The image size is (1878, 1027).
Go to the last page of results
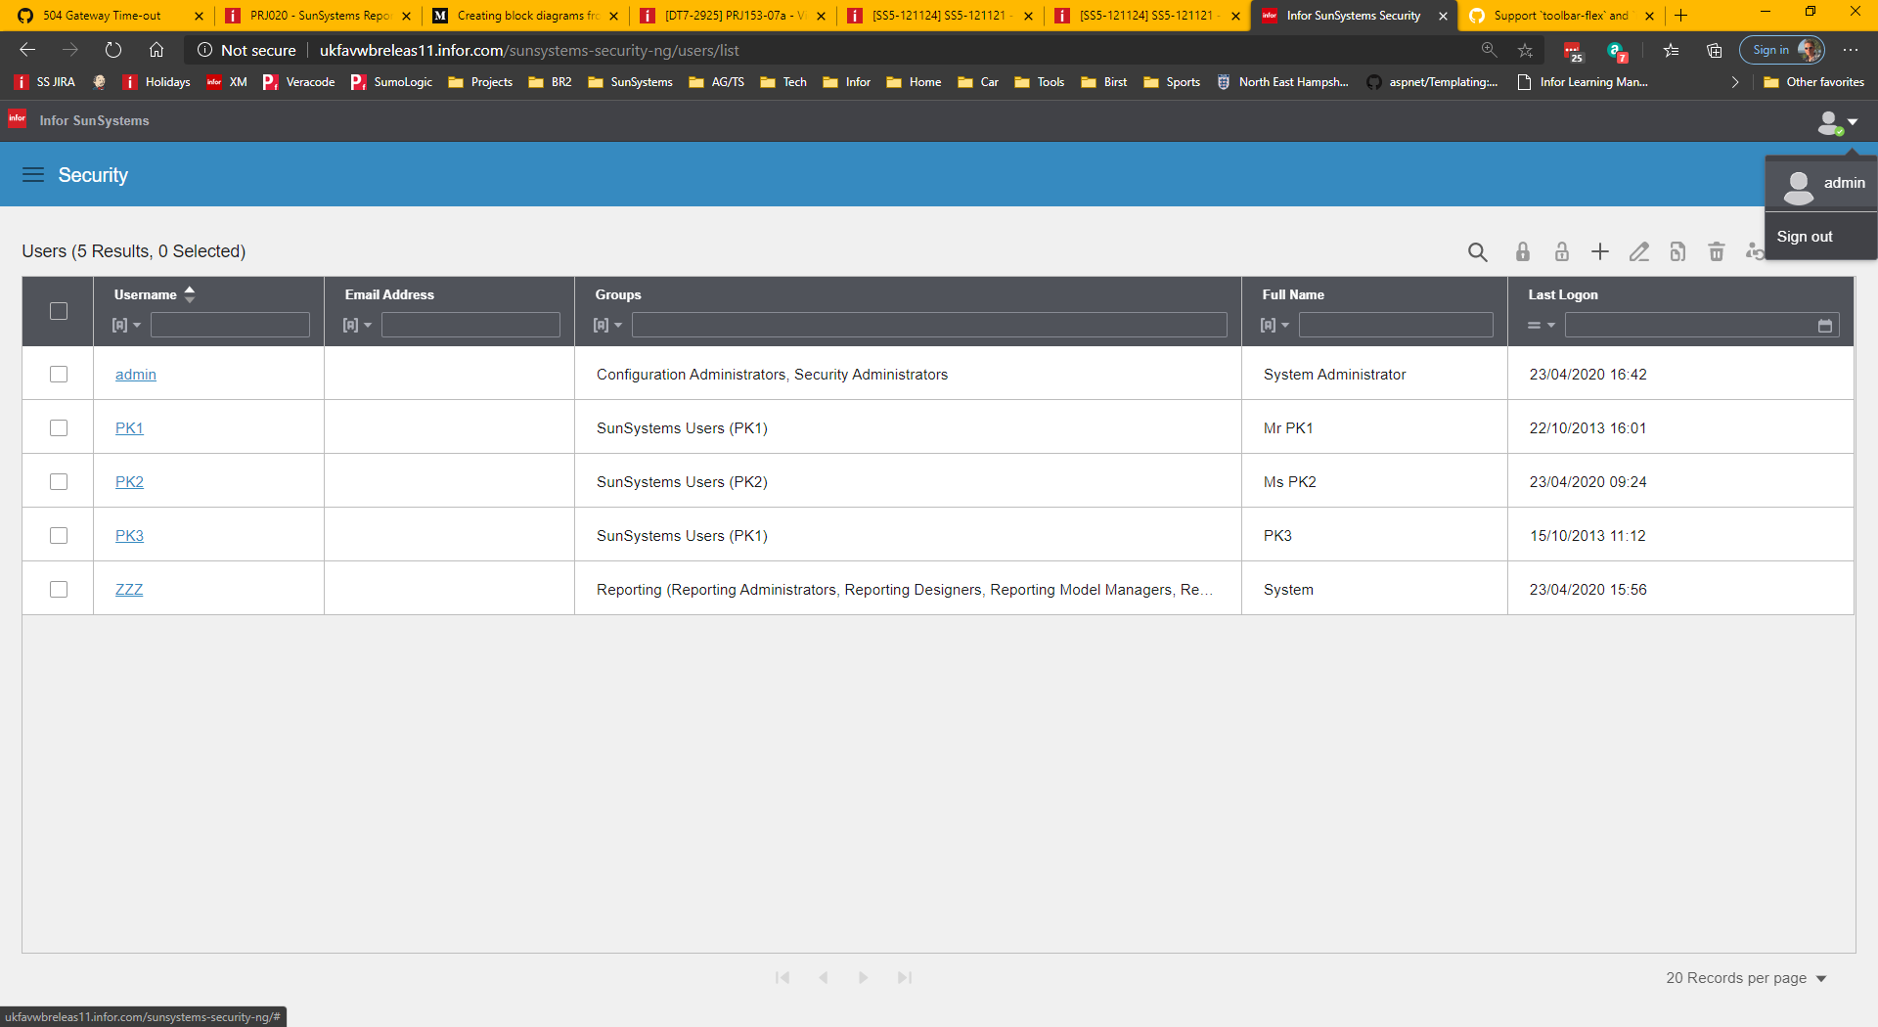click(905, 977)
